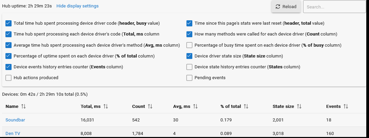The width and height of the screenshot is (369, 138).
Task: Click into the Search field
Action: pos(334,7)
